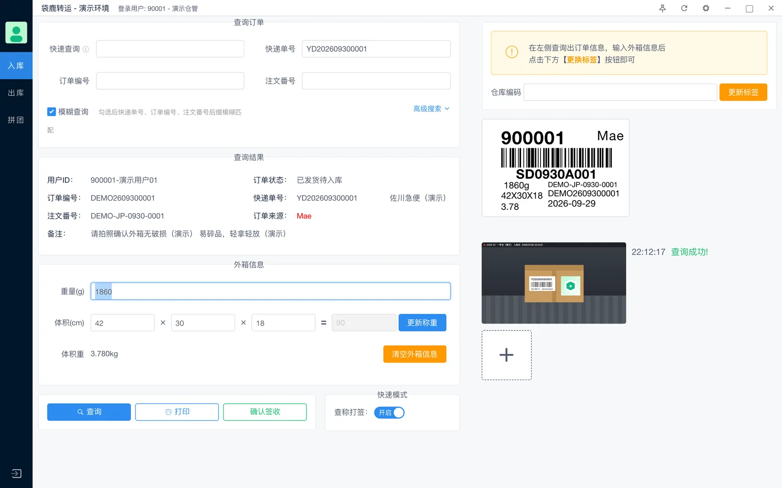This screenshot has width=782, height=488.
Task: Expand the 高级搜索 options
Action: pyautogui.click(x=431, y=109)
